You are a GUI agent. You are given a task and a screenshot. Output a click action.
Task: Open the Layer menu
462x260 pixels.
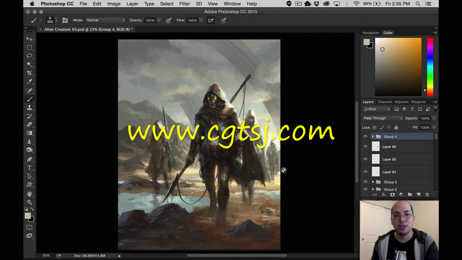(x=132, y=4)
